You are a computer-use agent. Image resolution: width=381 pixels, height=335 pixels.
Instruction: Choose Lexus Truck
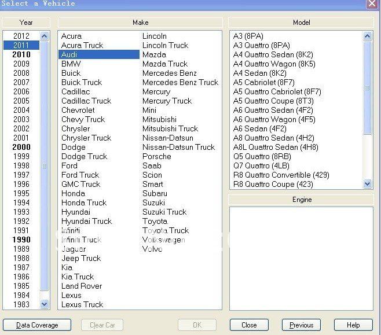tap(82, 304)
